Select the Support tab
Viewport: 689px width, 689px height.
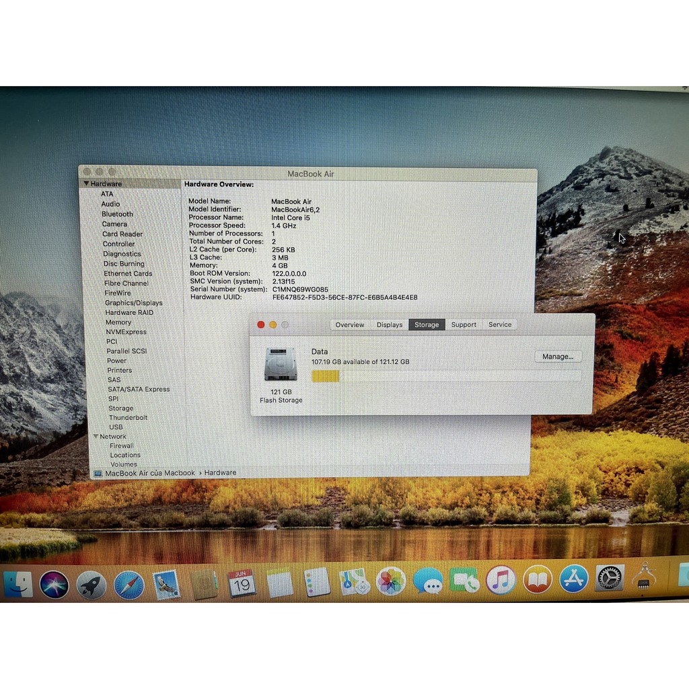[463, 324]
